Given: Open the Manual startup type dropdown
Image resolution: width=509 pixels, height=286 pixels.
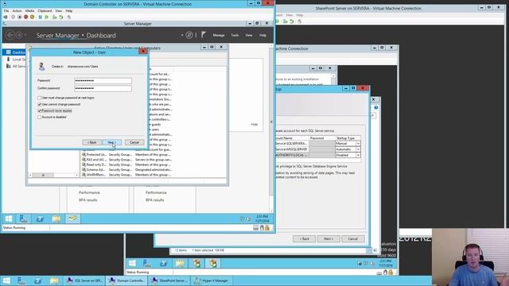Looking at the screenshot, I should 358,144.
